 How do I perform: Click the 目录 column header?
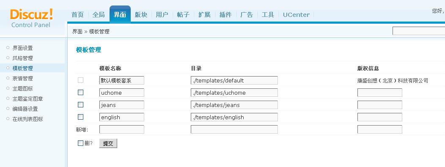click(x=196, y=68)
